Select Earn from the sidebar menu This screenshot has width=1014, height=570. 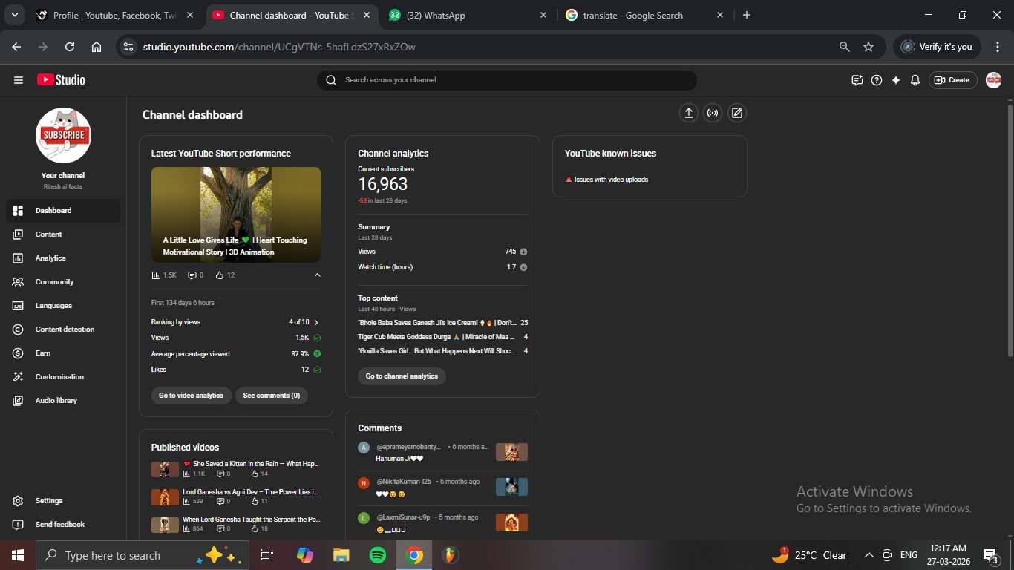43,353
